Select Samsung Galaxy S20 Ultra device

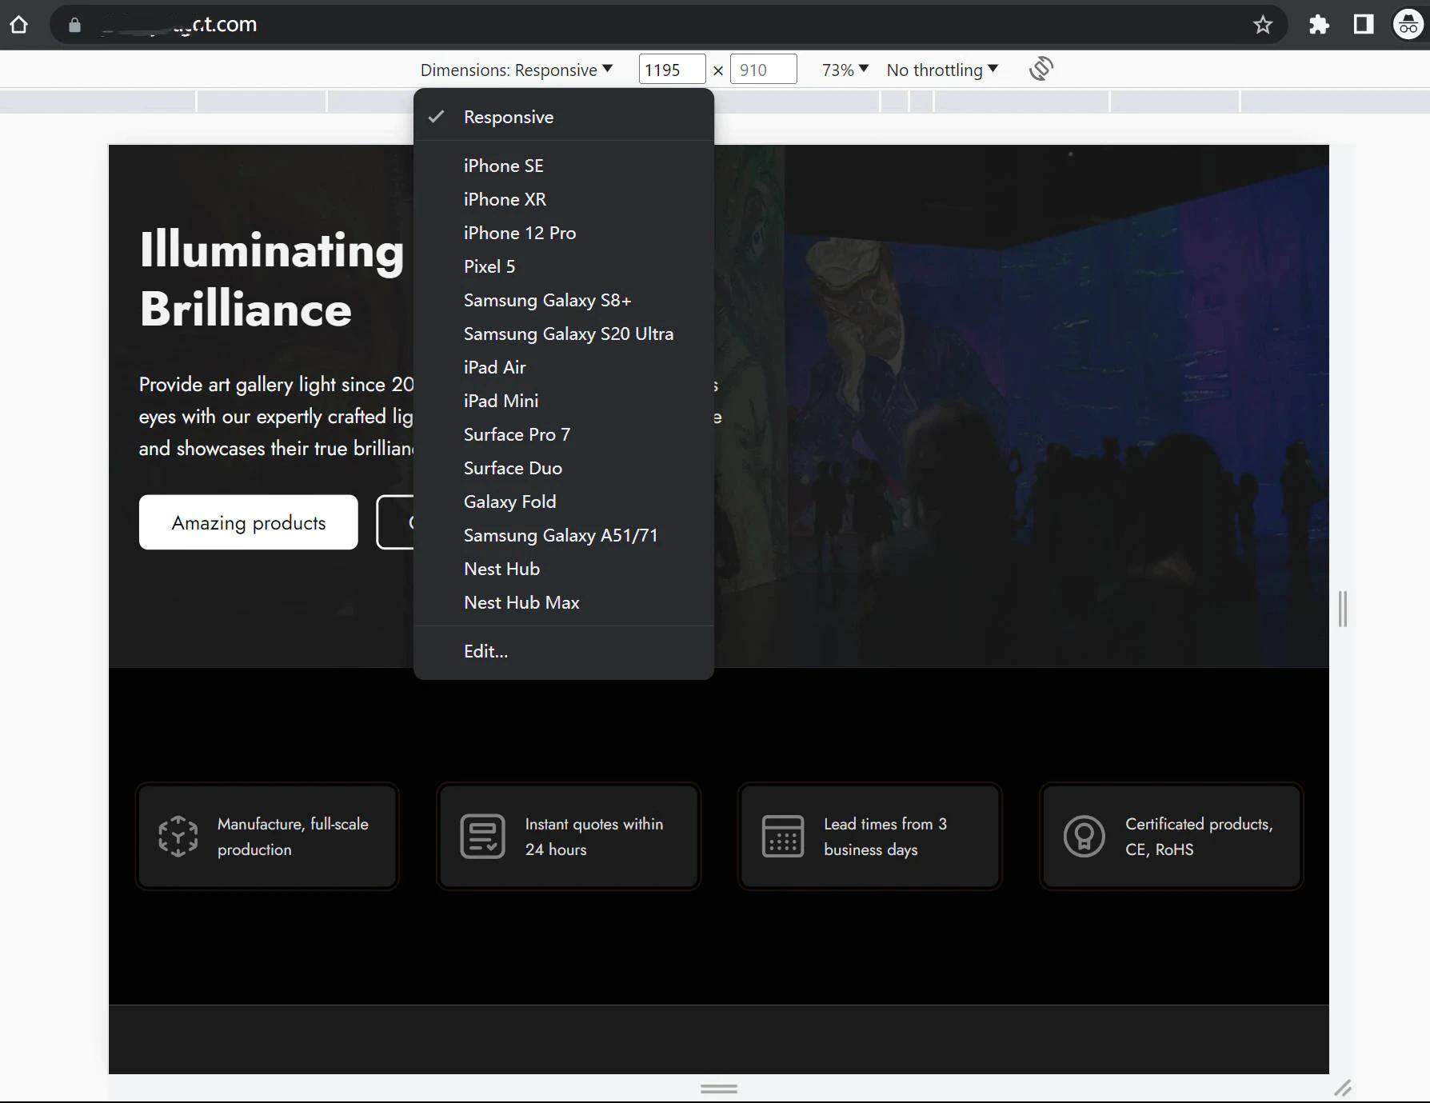pyautogui.click(x=568, y=334)
